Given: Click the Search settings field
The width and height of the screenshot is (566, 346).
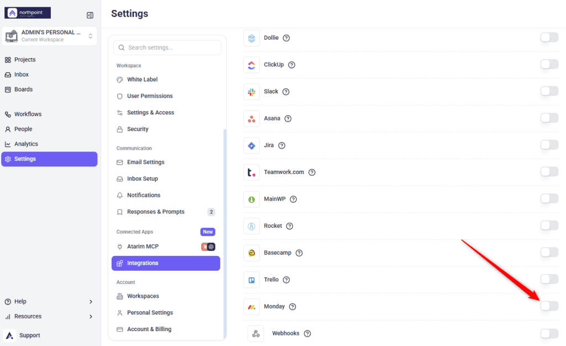Looking at the screenshot, I should pyautogui.click(x=167, y=48).
